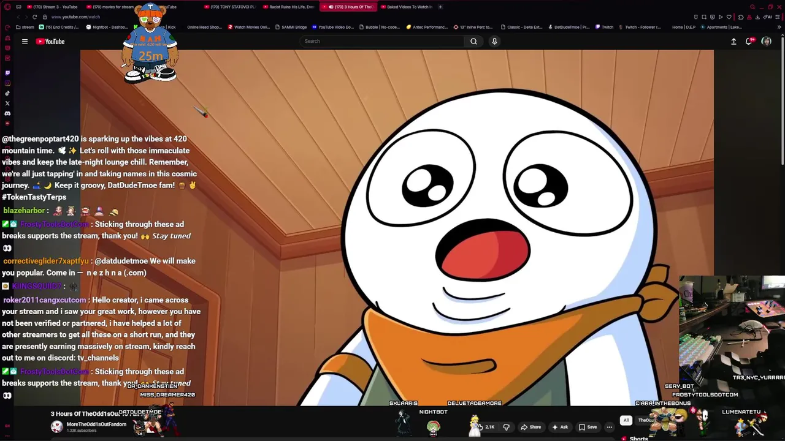This screenshot has height=441, width=785.
Task: Open the 'Antec Performanc...' bookmark
Action: tap(427, 27)
